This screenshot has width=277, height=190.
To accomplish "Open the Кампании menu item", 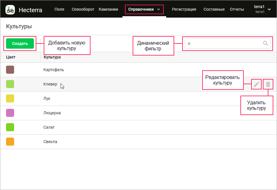I will [x=108, y=9].
